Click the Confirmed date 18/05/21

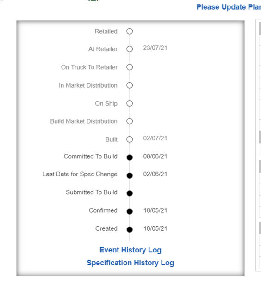(x=155, y=210)
